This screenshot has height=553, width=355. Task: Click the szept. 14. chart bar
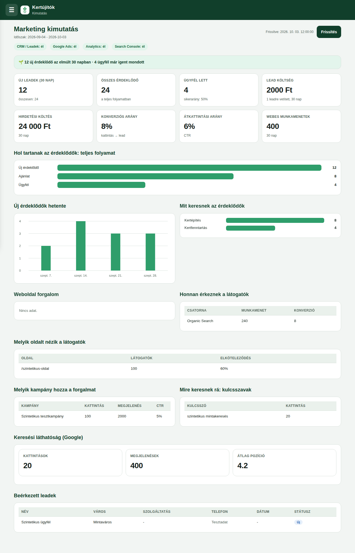(x=81, y=246)
